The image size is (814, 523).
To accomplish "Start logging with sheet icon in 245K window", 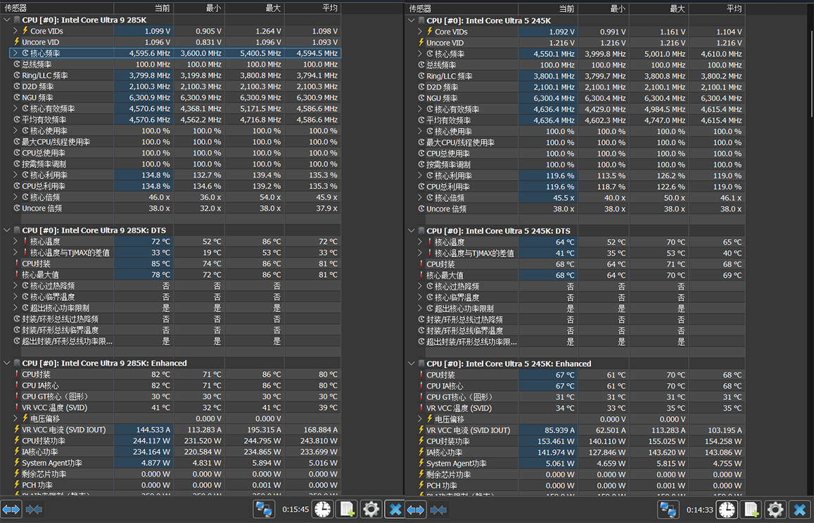I will tap(751, 510).
